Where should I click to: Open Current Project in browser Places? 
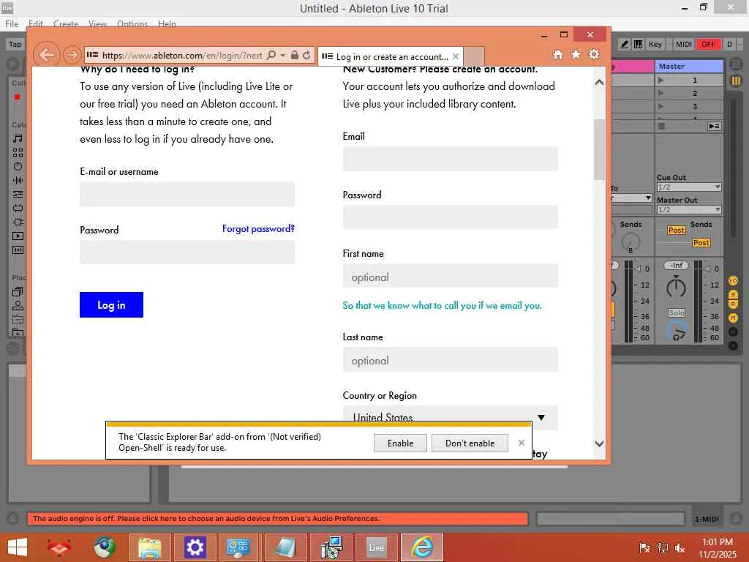18,319
